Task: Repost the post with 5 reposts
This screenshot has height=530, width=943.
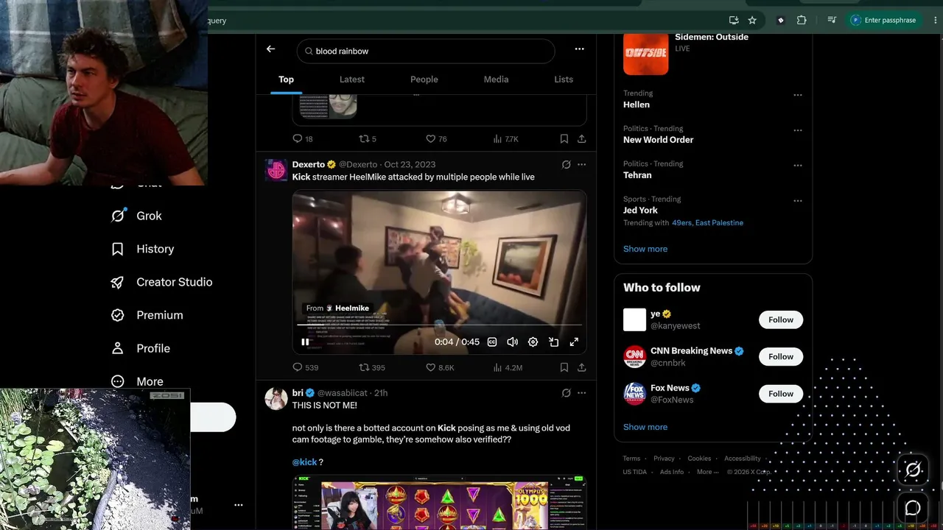Action: [x=368, y=138]
